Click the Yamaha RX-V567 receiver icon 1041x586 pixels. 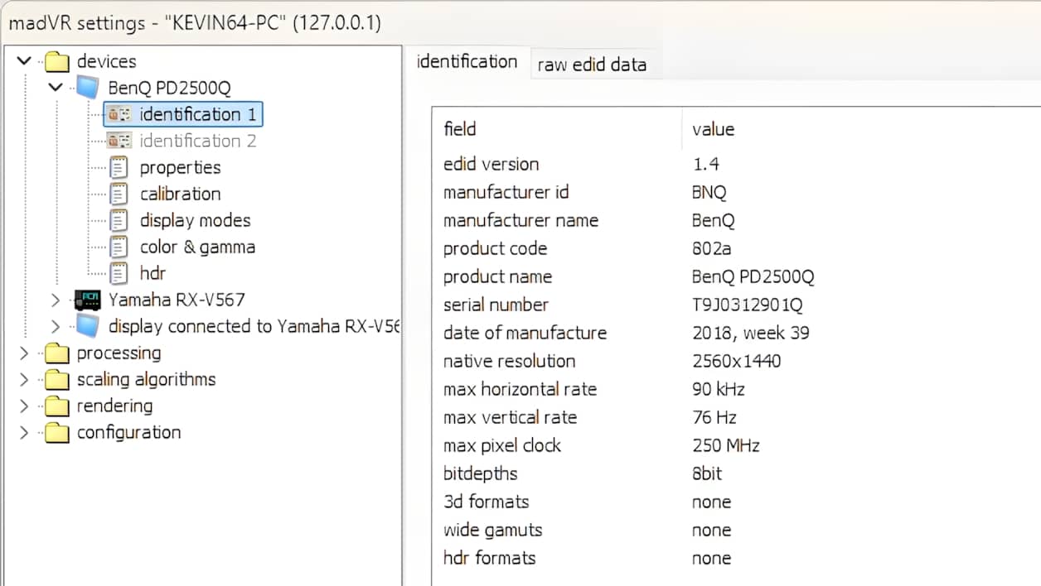(88, 300)
